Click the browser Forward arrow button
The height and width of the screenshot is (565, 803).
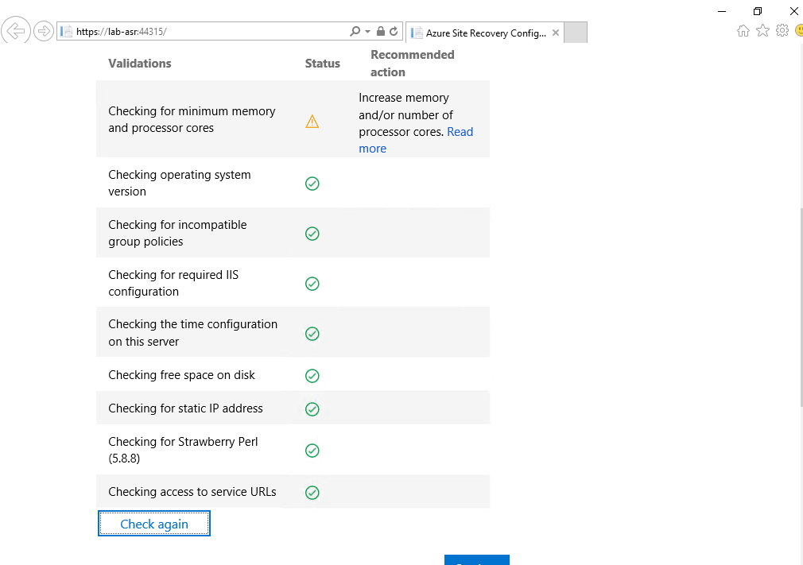[x=43, y=31]
